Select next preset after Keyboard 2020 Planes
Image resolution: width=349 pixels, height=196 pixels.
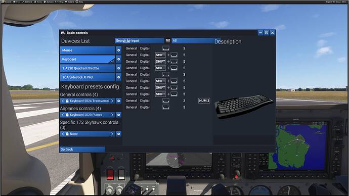(x=112, y=115)
